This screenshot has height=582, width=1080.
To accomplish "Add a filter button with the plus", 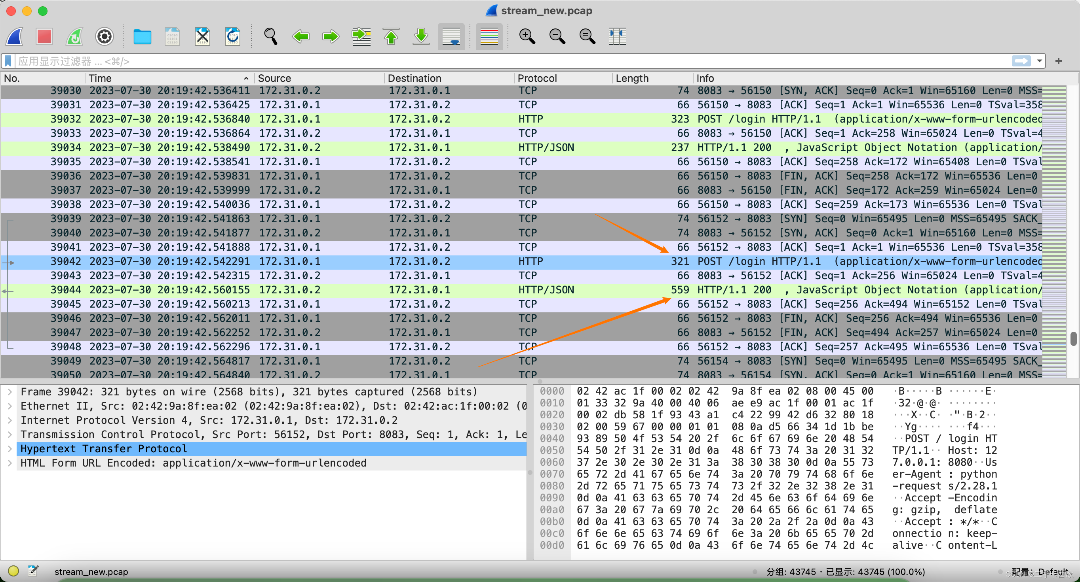I will click(x=1059, y=61).
